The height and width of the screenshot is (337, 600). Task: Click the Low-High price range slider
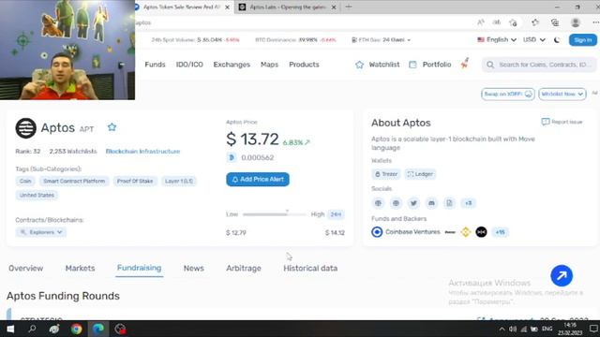275,214
